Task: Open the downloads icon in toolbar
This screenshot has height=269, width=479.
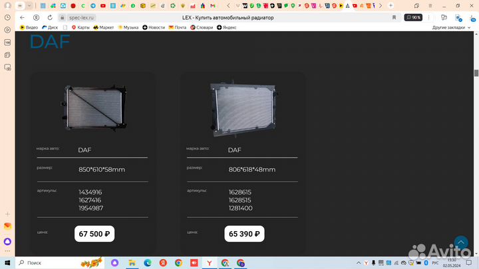Action: [x=472, y=18]
